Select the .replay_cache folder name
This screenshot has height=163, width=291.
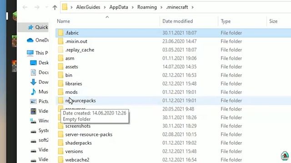(80, 50)
